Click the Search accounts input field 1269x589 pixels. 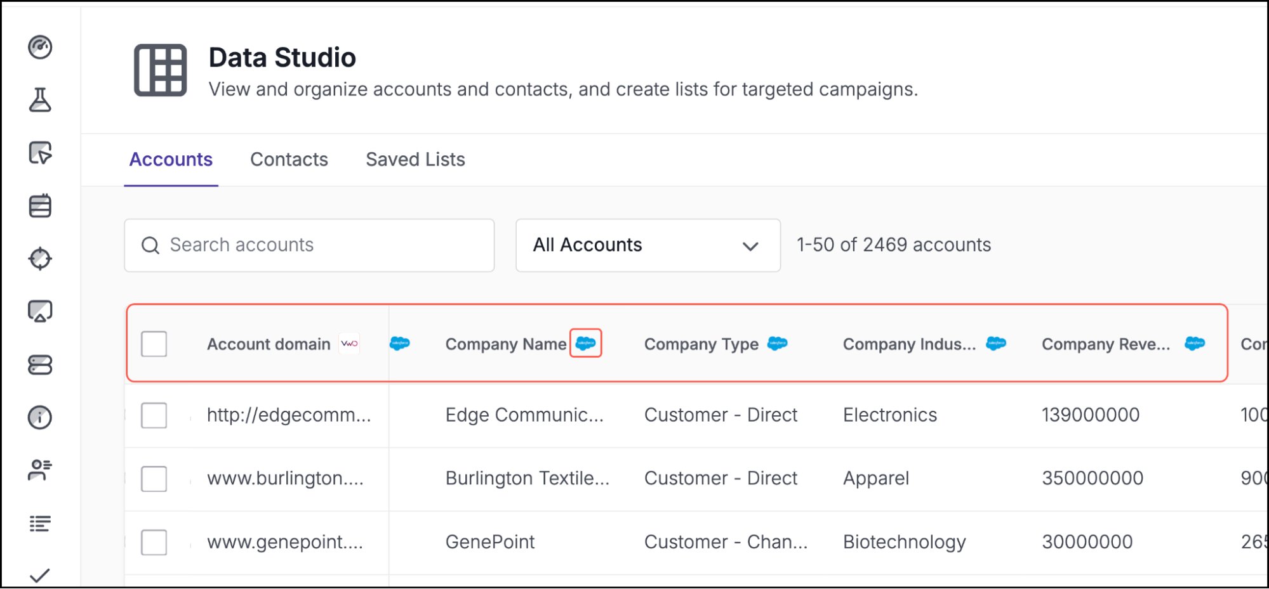coord(309,245)
